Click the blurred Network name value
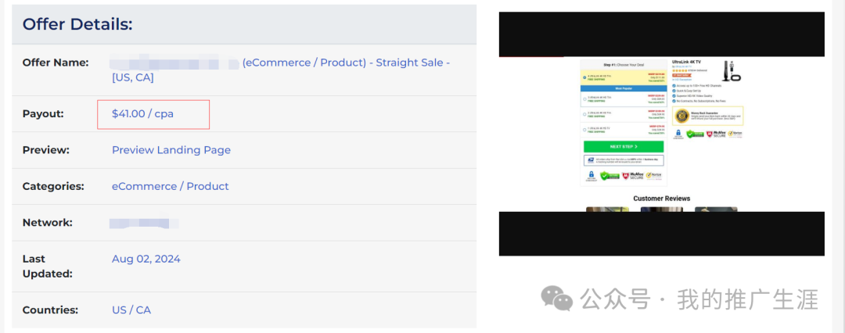845x333 pixels. tap(144, 223)
